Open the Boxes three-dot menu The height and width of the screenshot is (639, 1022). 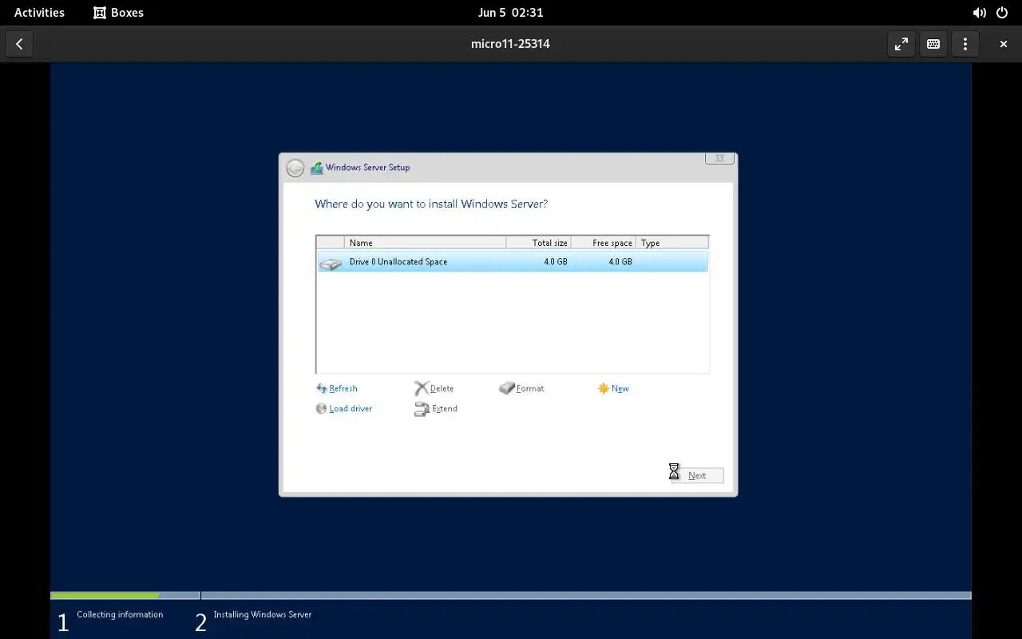click(965, 44)
